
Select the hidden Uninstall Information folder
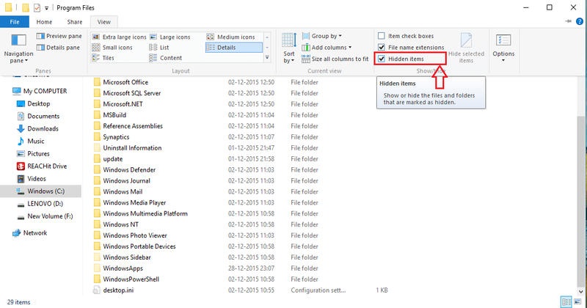132,148
